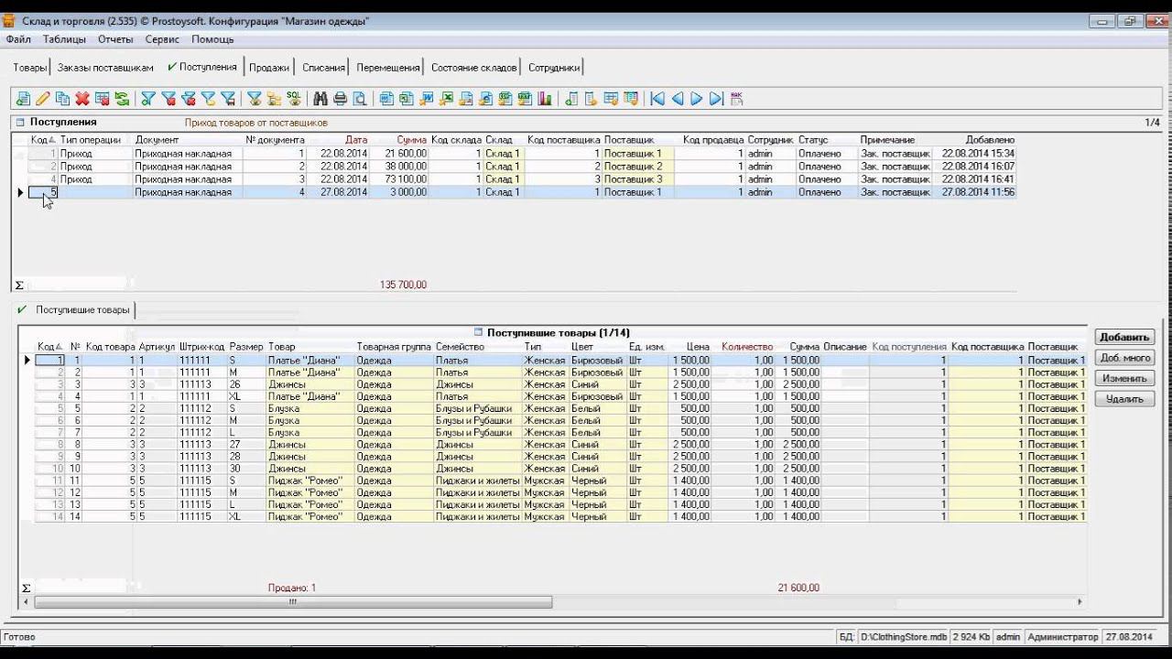Click the BAK backup save icon

click(x=737, y=99)
